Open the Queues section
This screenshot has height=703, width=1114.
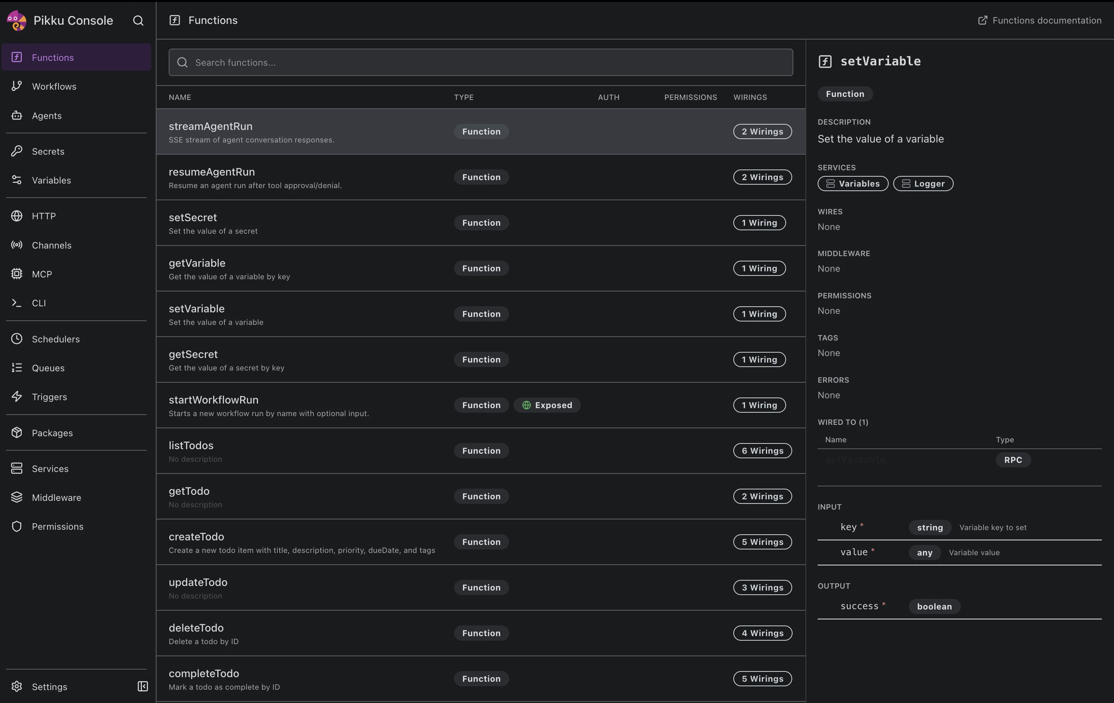pos(48,368)
